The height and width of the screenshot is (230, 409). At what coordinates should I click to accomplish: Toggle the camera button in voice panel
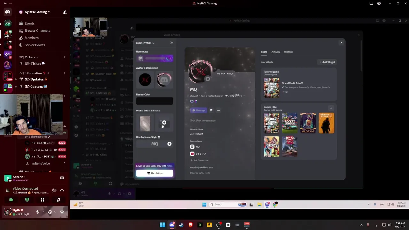pyautogui.click(x=11, y=200)
